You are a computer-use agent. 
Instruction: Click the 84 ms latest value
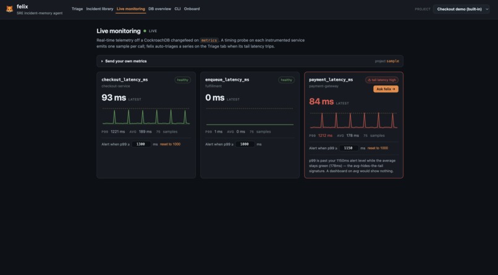[x=321, y=102]
